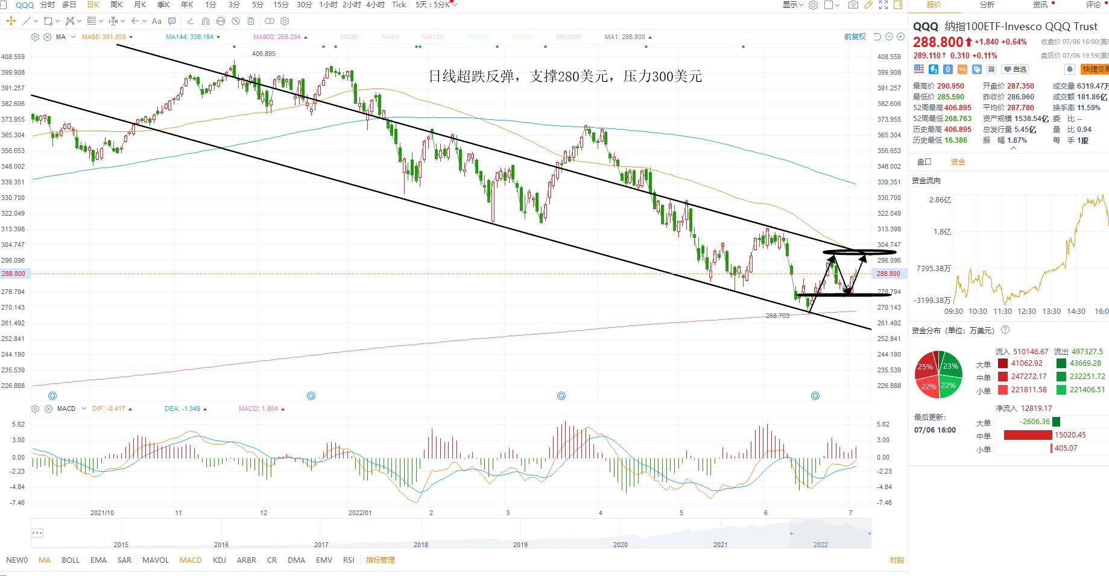Select the trend line drawing tool
1109x576 pixels.
coord(27,21)
